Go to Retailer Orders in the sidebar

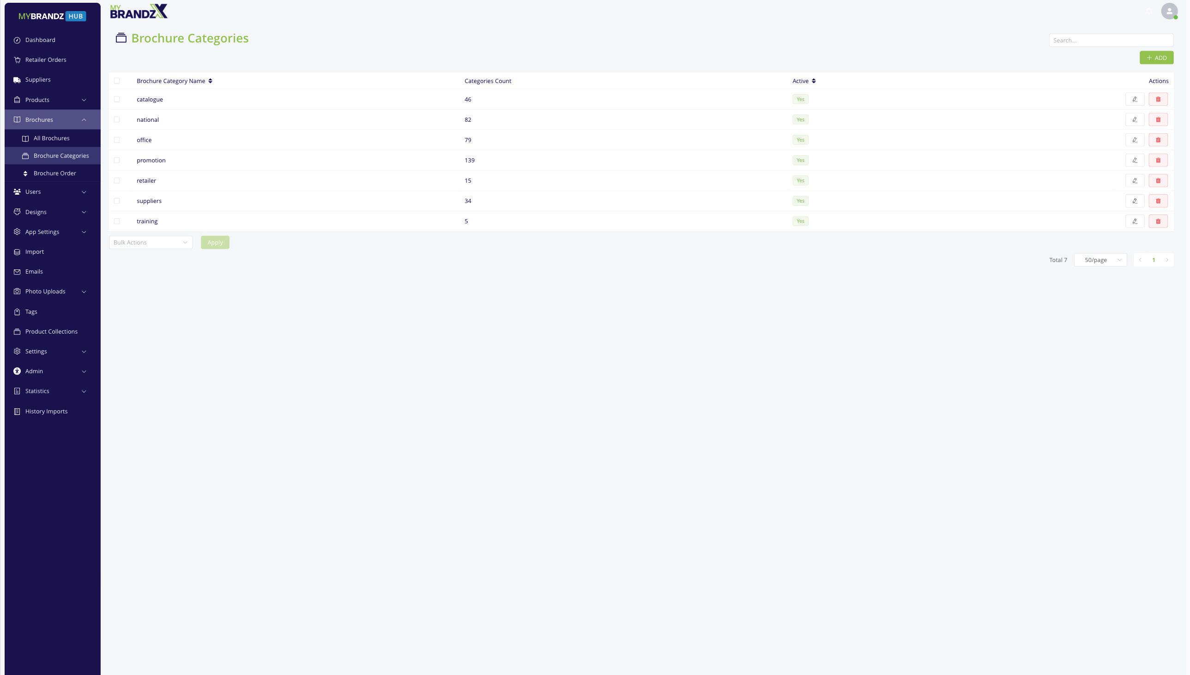click(45, 60)
